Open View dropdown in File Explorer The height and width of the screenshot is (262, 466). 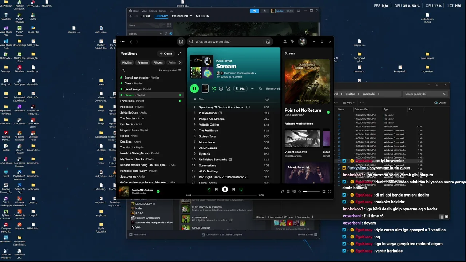coord(348,103)
